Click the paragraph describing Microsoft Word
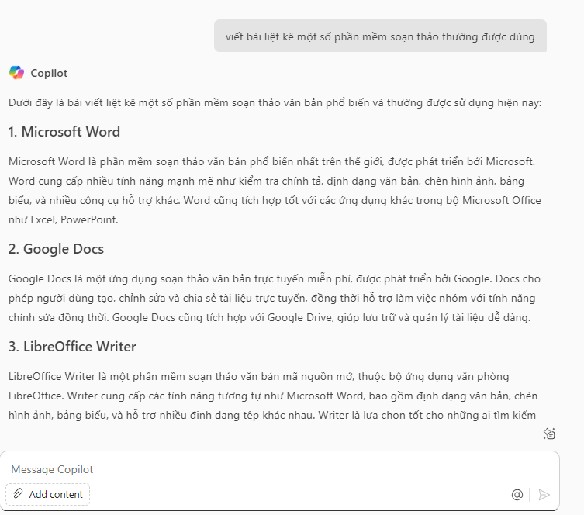This screenshot has width=584, height=515. point(275,190)
